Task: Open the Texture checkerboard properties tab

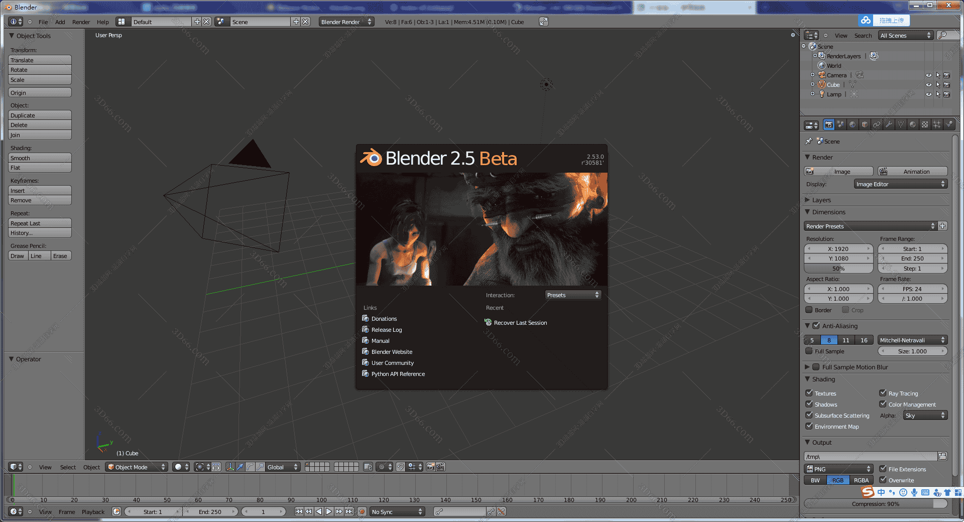Action: pos(925,124)
